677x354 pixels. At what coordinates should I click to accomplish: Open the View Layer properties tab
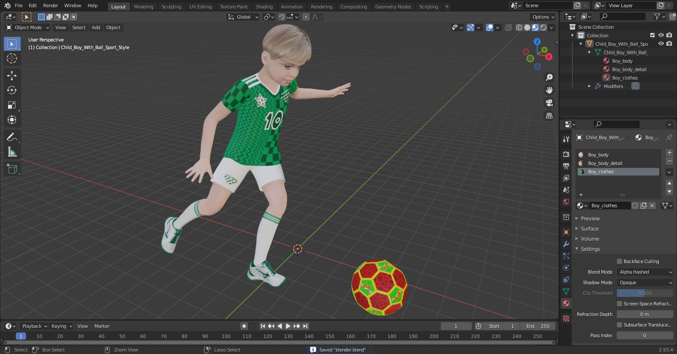(566, 178)
